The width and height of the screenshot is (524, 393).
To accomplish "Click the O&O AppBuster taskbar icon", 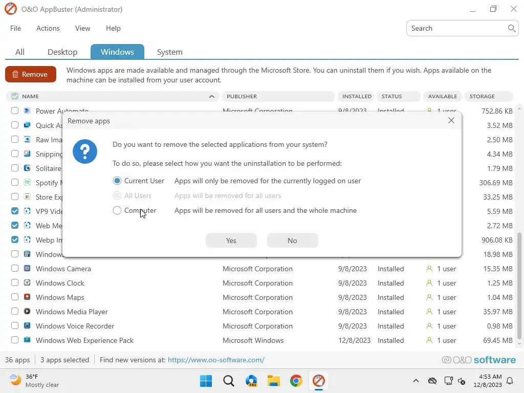I will click(318, 381).
